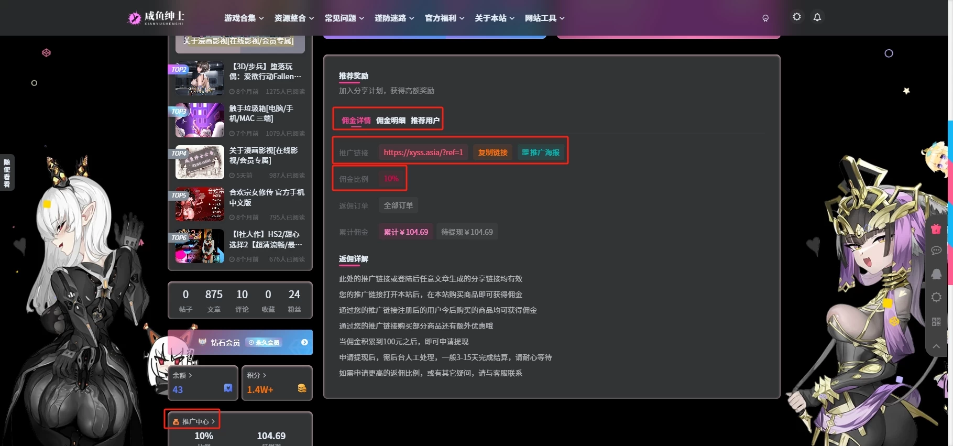The image size is (953, 446).
Task: Click the 推广海报 button
Action: coord(541,153)
